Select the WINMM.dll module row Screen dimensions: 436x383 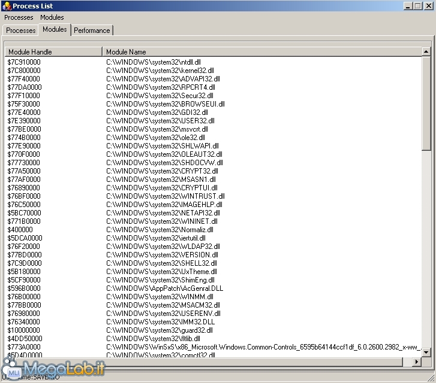point(214,297)
